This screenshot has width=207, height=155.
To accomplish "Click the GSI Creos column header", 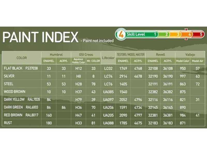I will click(x=86, y=55).
